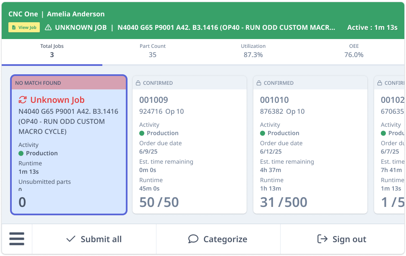The width and height of the screenshot is (406, 256).
Task: Click the Submit all checkmark icon
Action: [x=71, y=239]
